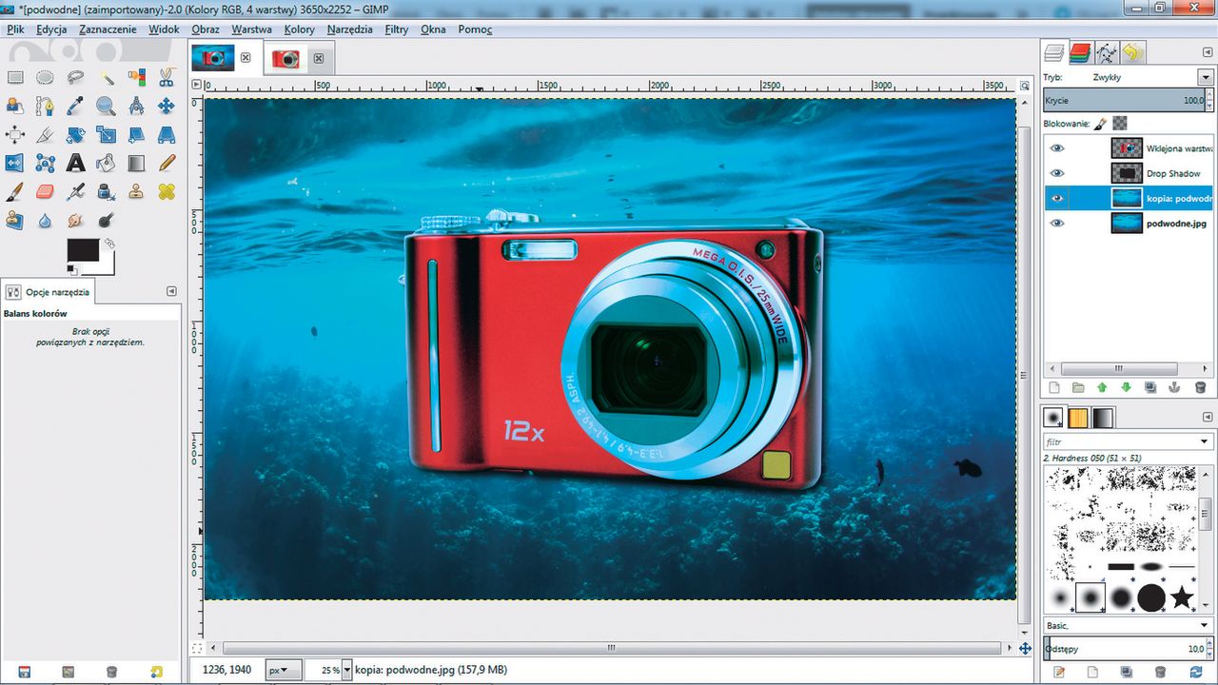Open the Kolory menu
1218x685 pixels.
(x=300, y=29)
